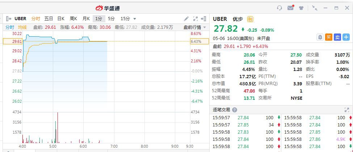This screenshot has width=353, height=152.
Task: Select the pencil drawing tool
Action: pyautogui.click(x=186, y=19)
